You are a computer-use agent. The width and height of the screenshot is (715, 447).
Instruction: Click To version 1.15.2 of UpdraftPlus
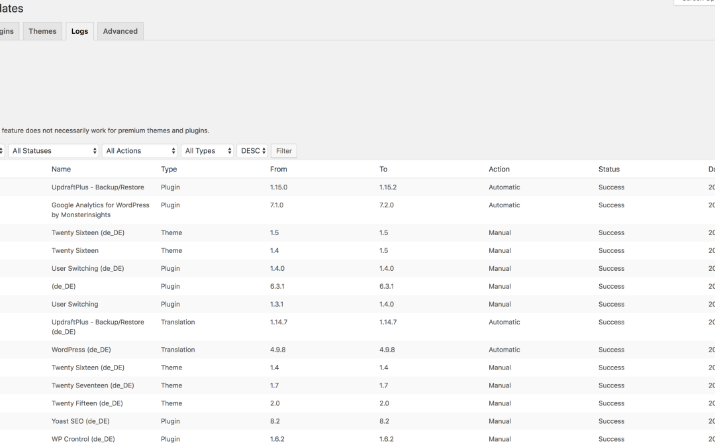pos(388,187)
